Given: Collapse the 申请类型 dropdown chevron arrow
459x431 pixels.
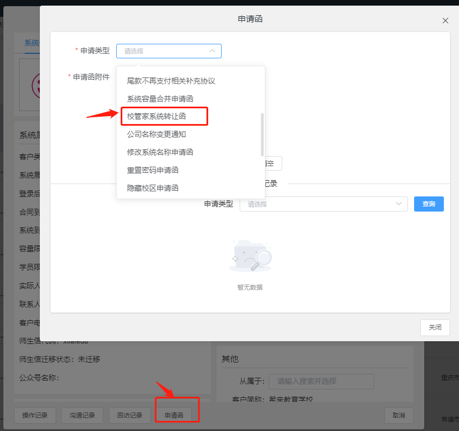Looking at the screenshot, I should [212, 51].
